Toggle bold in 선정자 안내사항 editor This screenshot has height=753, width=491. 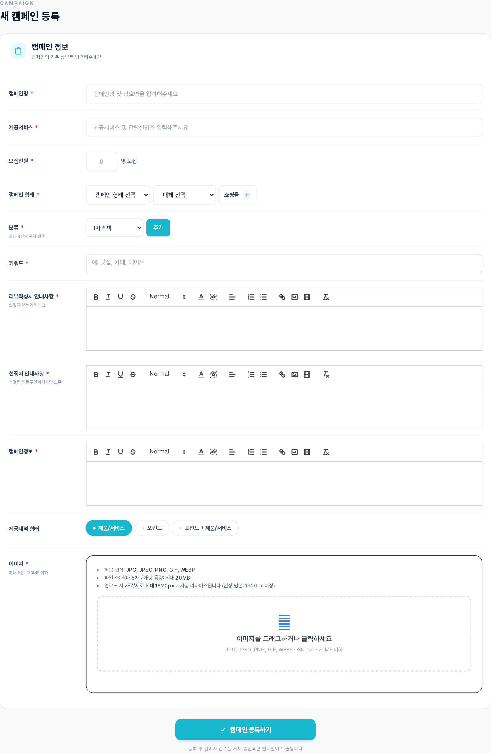tap(96, 374)
